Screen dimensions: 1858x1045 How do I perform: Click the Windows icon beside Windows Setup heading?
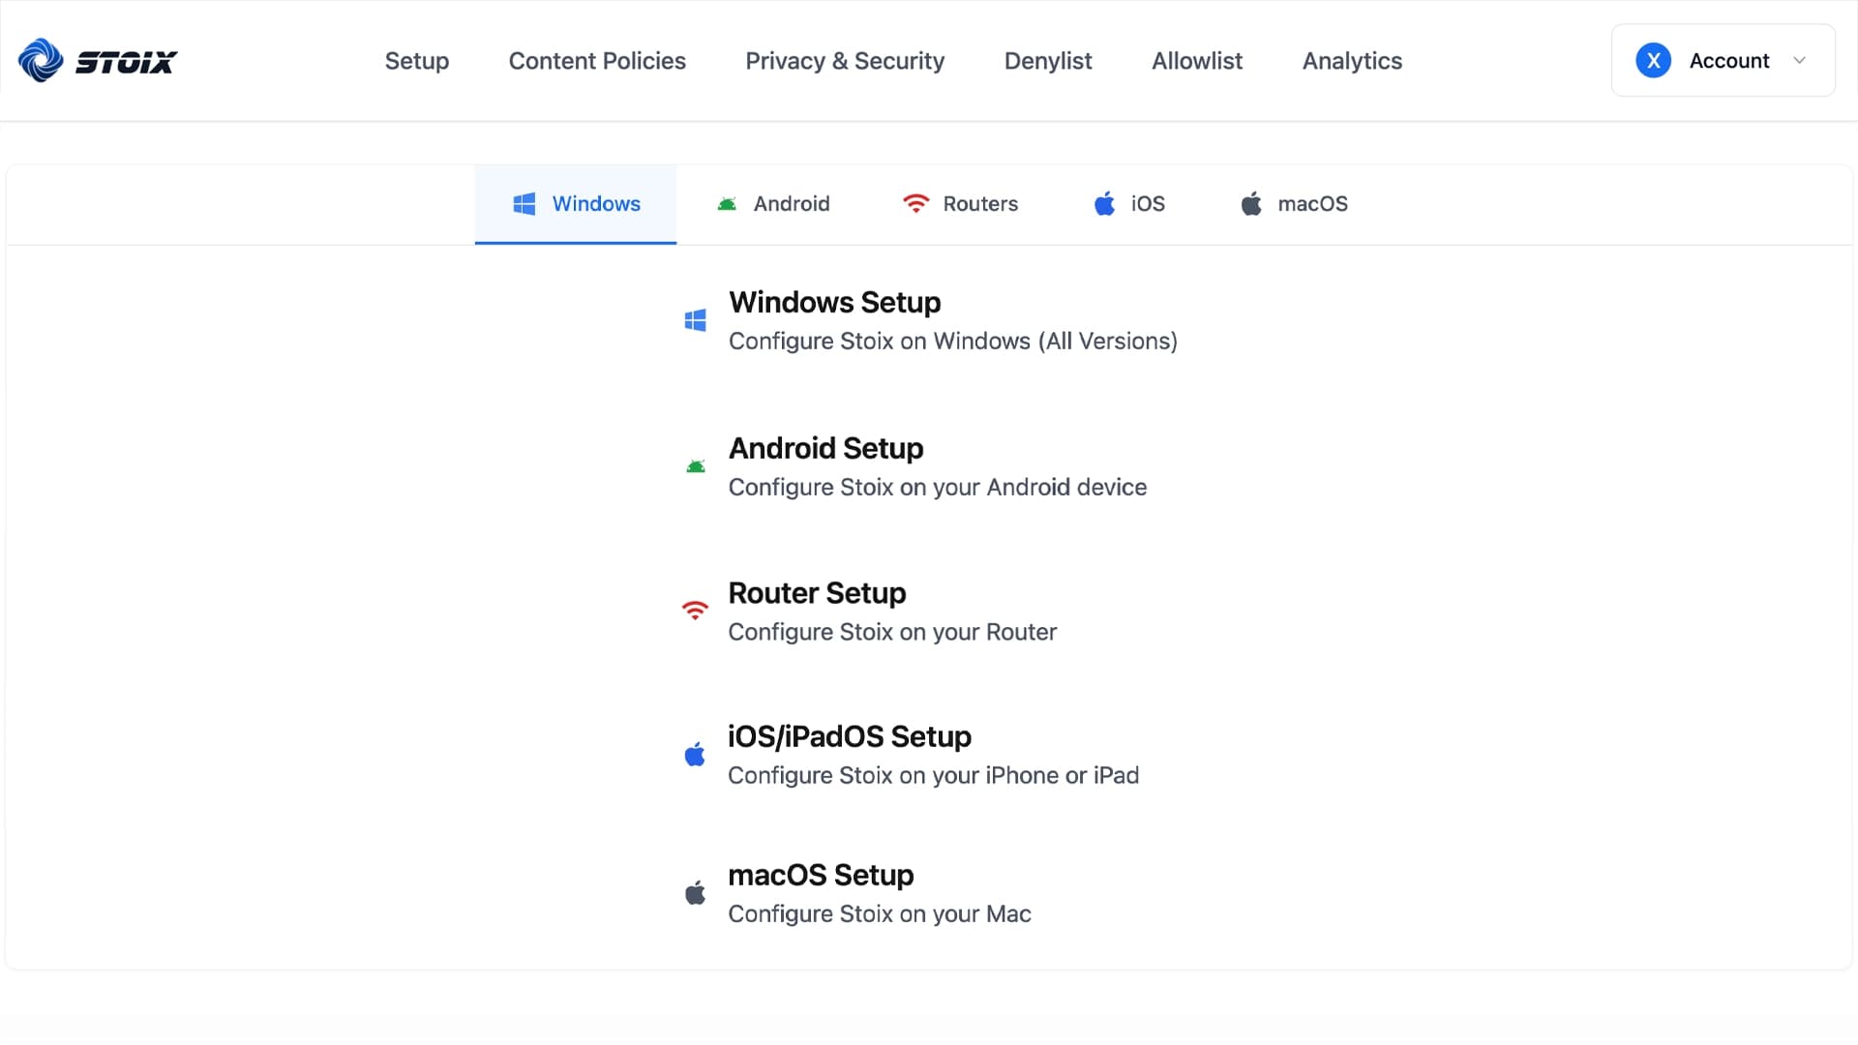pos(696,319)
